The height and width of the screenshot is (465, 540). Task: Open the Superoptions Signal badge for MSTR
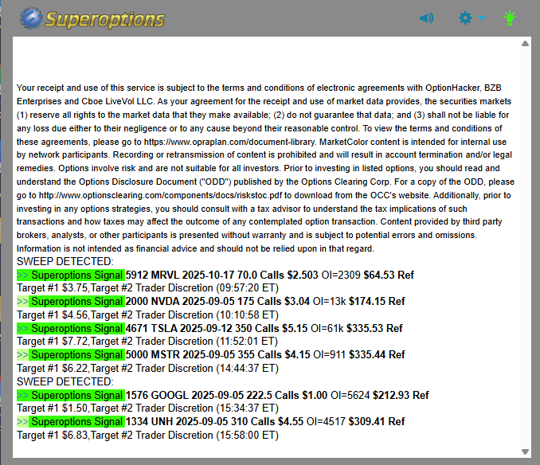coord(71,355)
